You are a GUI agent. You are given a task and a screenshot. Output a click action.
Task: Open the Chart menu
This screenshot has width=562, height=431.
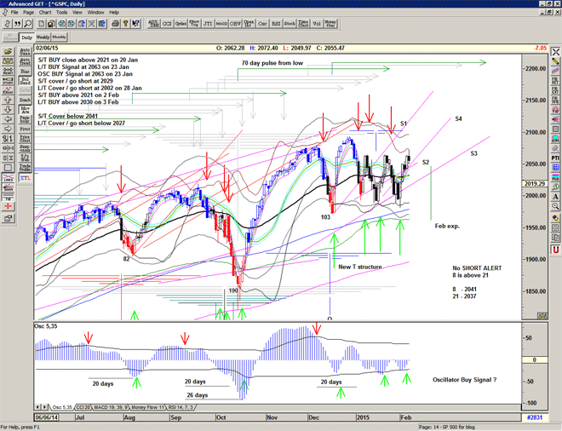pos(45,13)
